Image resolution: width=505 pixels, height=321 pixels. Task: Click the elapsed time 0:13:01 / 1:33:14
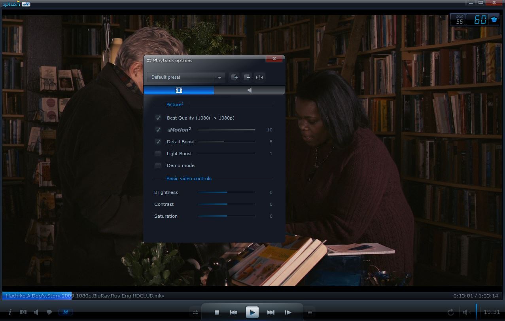(x=476, y=296)
